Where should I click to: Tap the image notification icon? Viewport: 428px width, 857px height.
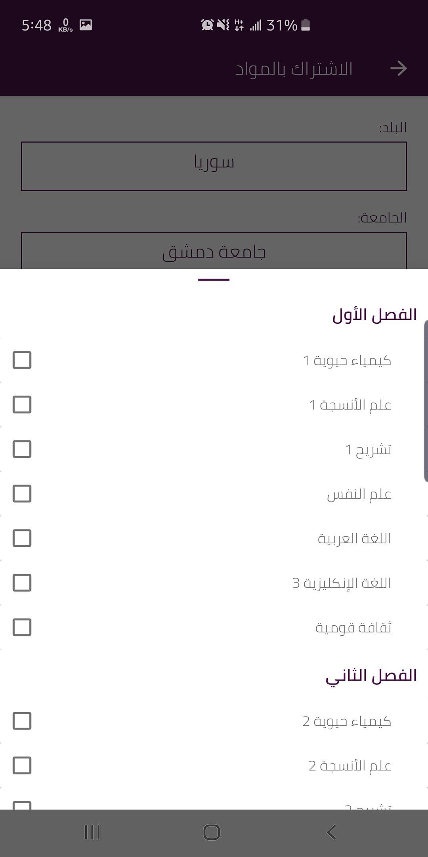point(86,25)
